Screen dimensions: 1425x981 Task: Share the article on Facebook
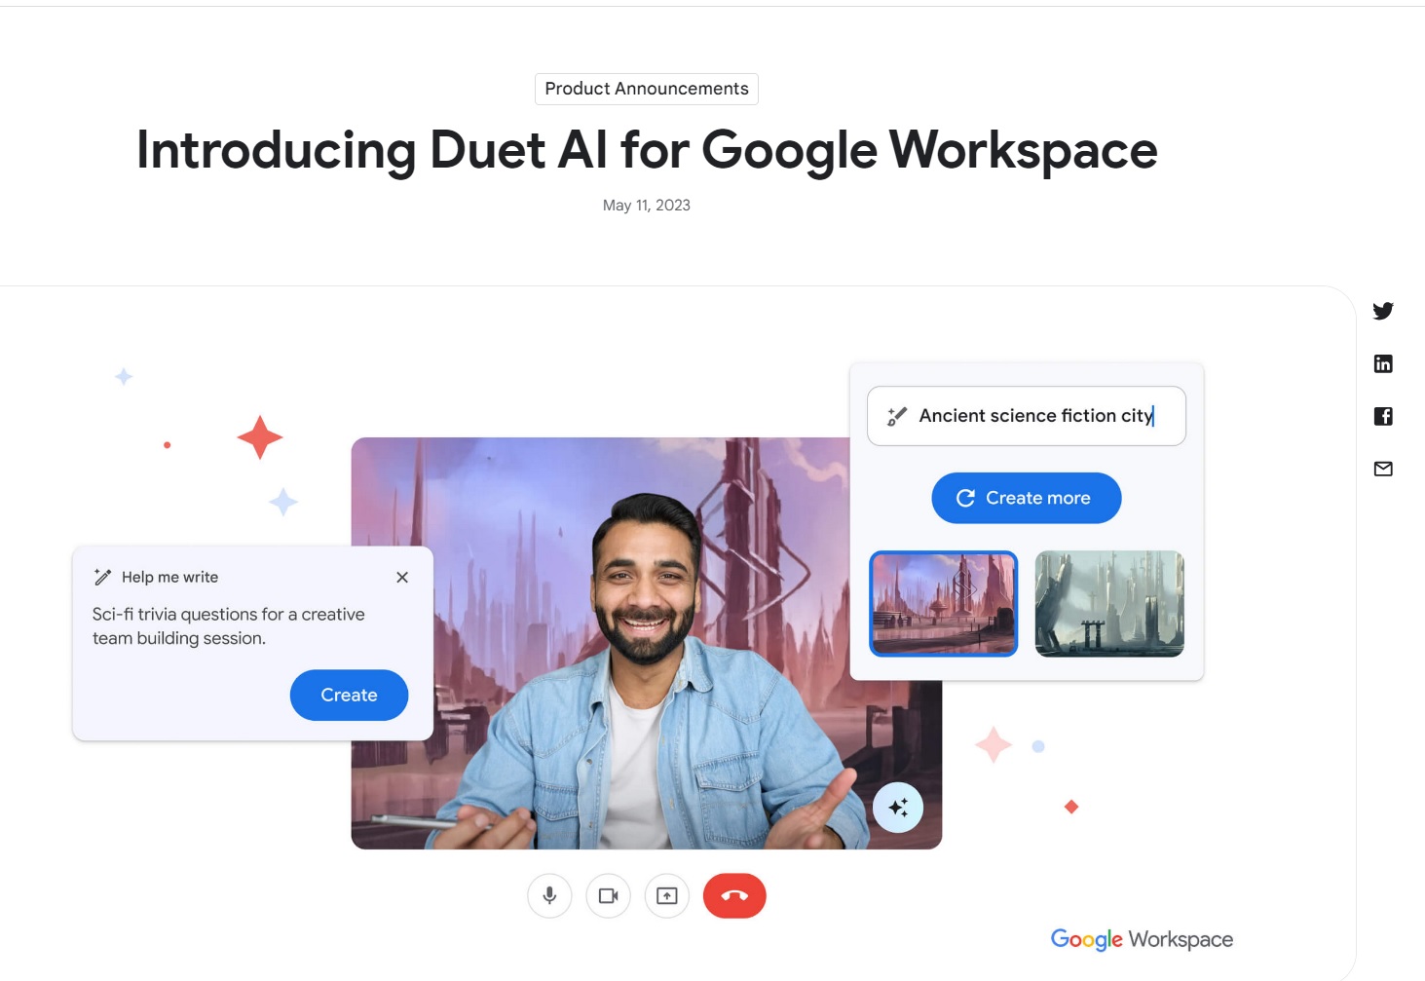click(x=1382, y=416)
